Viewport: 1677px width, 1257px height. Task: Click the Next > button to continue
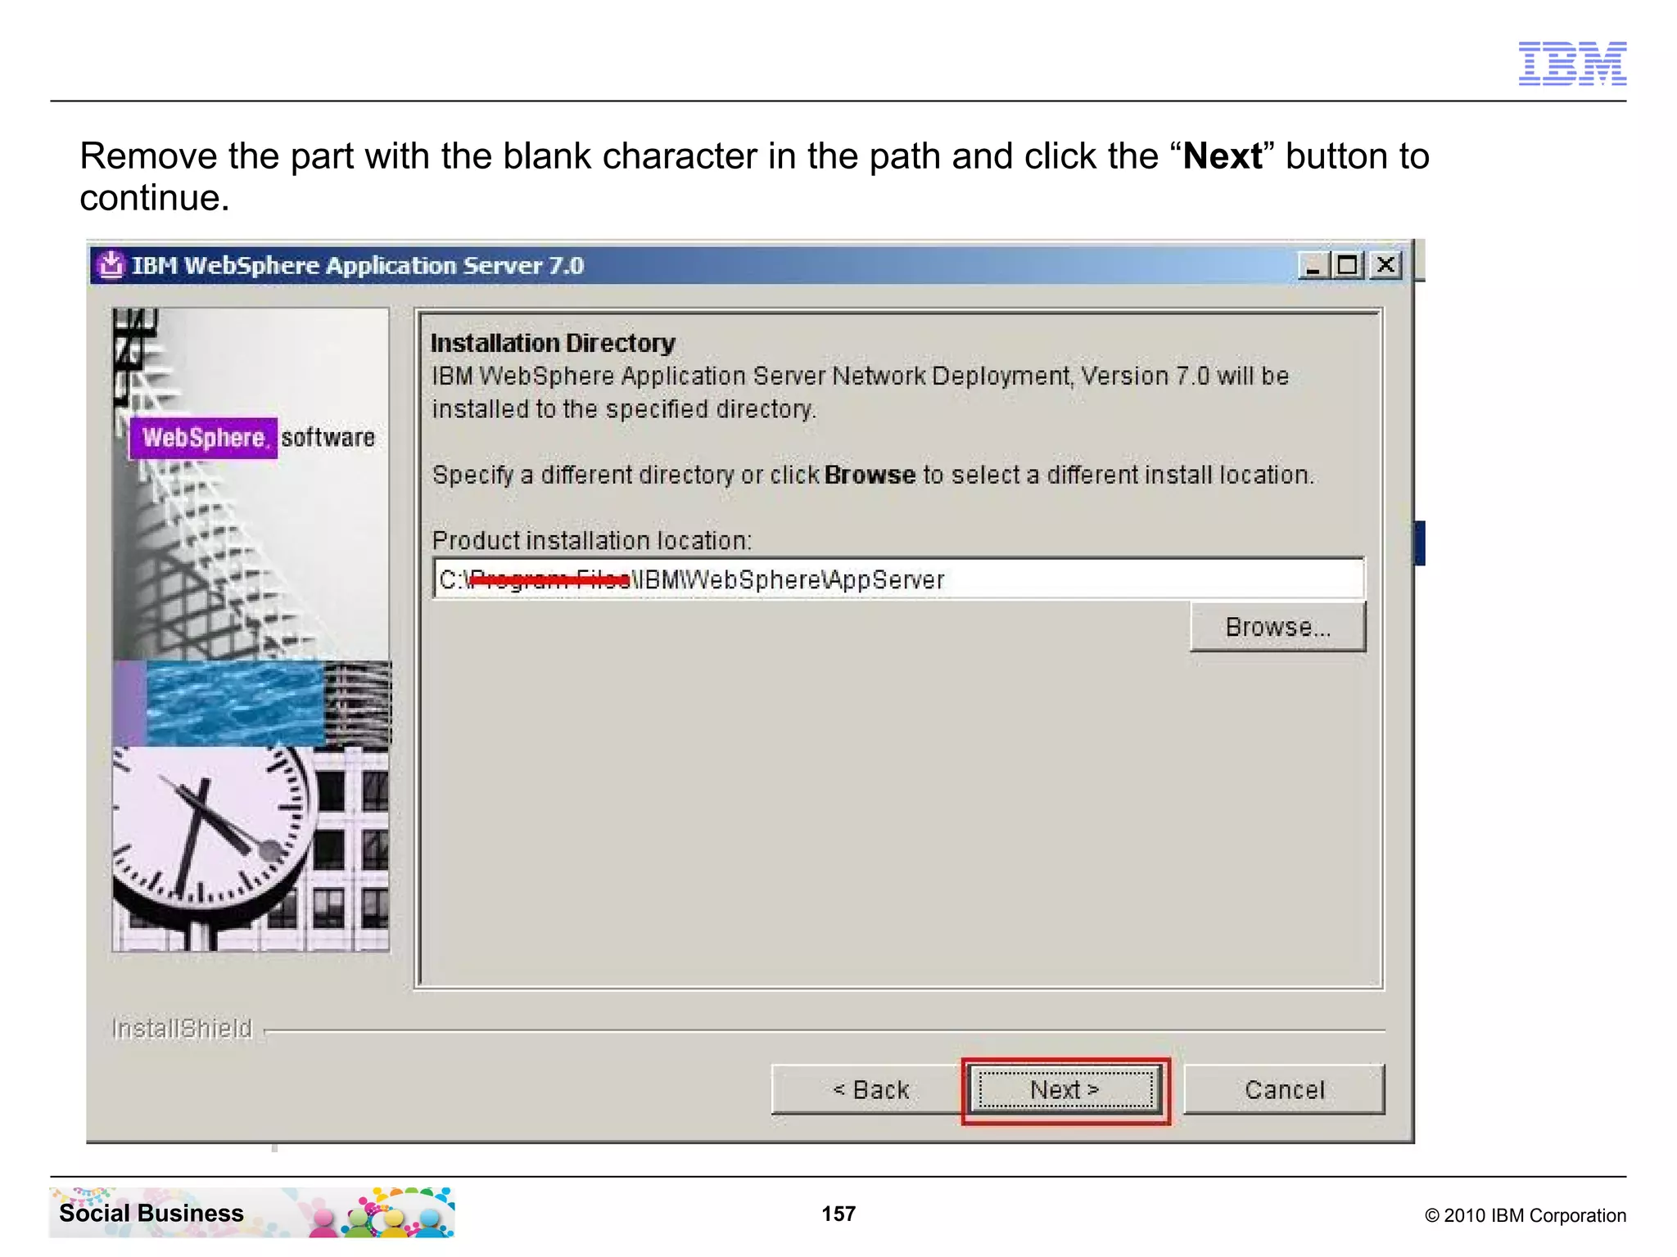1065,1090
